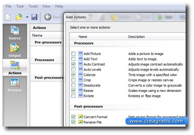The height and width of the screenshot is (135, 194).
Task: Uncheck the Rename File checkbox
Action: pos(73,122)
